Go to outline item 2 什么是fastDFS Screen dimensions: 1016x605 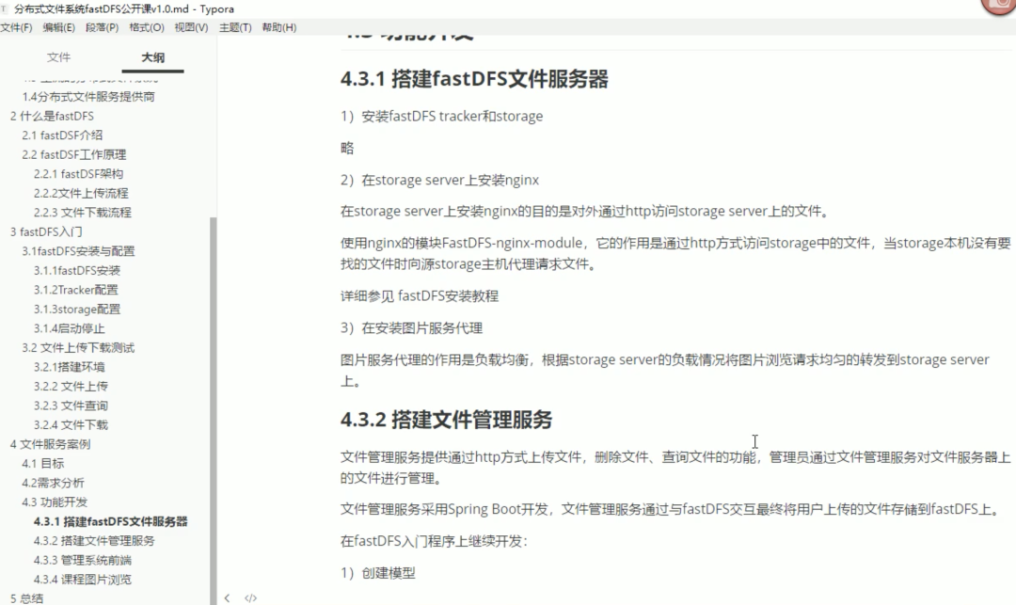(52, 116)
